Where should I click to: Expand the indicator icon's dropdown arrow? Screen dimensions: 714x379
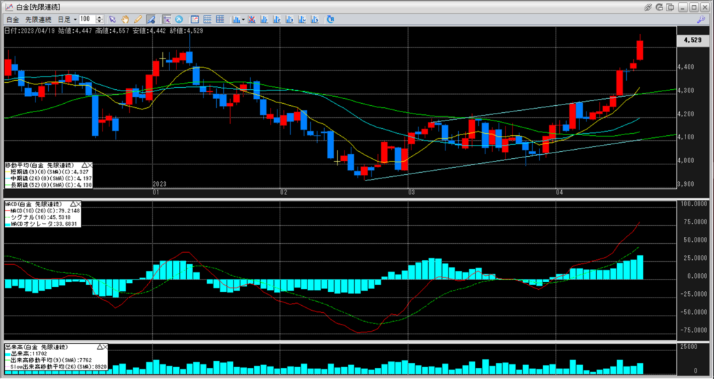[243, 20]
